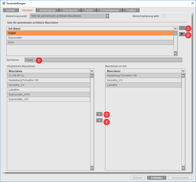Viewport: 196px width, 182px height.
Task: Select Heidelberg Primefire 106 in Verplanbare Maschinen
Action: click(49, 80)
